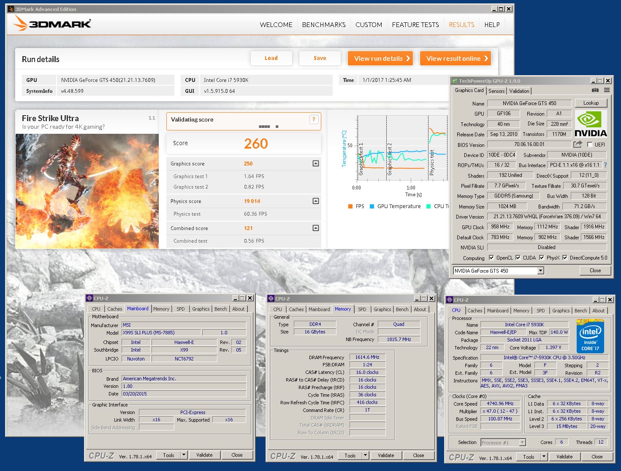Screen dimensions: 621x471
Task: Click the CPU-Z CPU window title icon
Action: point(450,300)
